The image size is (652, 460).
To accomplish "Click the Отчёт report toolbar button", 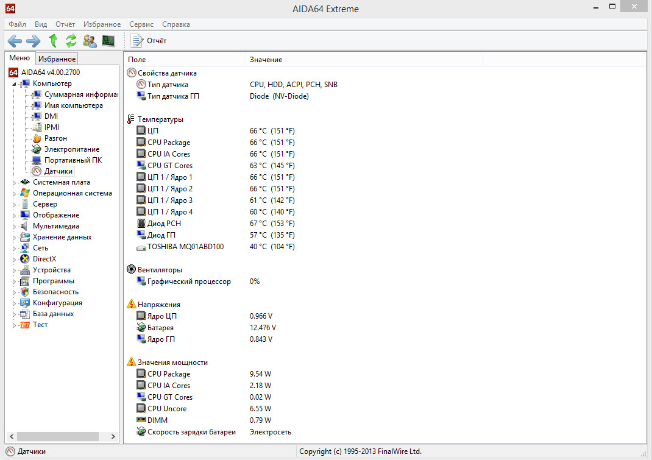I will [149, 41].
